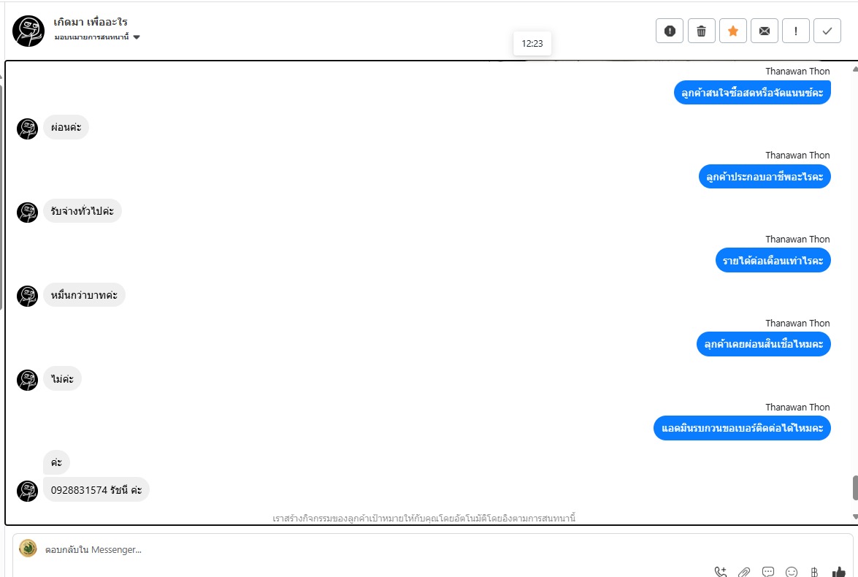Open profile avatar of เกิดมา เพื่ออะไร in header
858x577 pixels.
click(28, 31)
